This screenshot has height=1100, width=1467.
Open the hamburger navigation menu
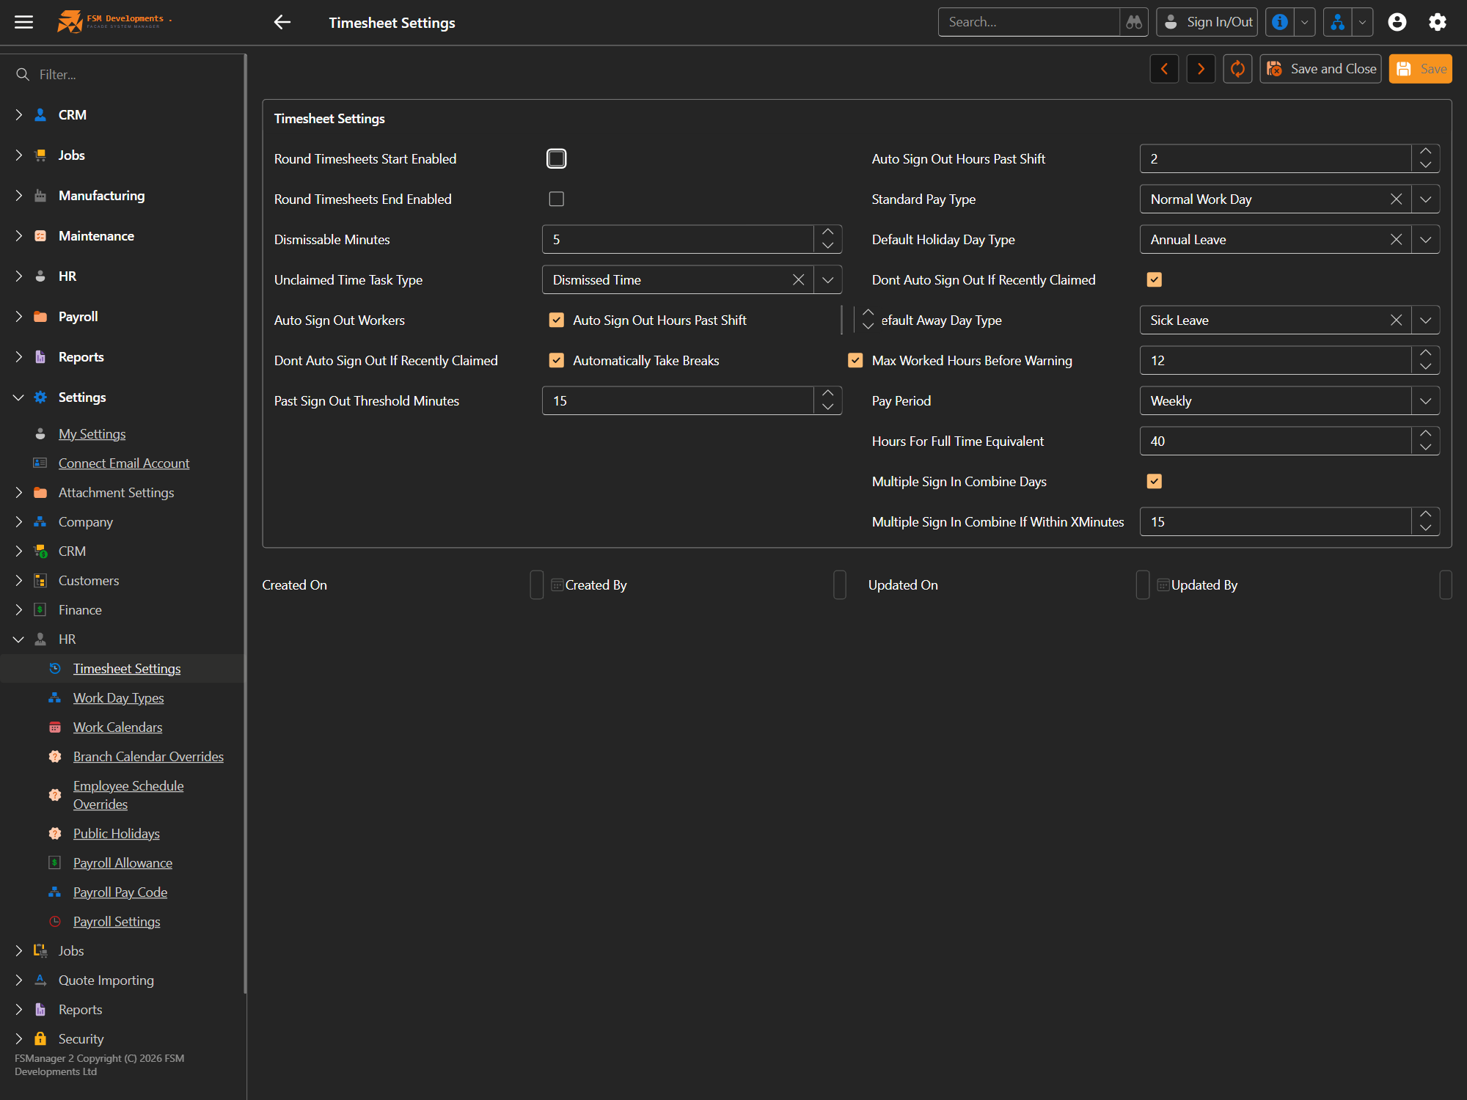pyautogui.click(x=23, y=22)
